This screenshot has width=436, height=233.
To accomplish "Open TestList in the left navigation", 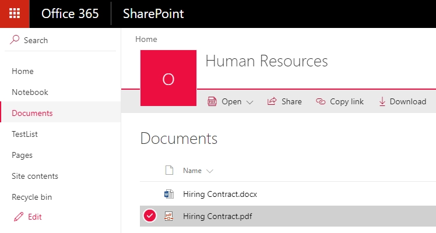I will (x=24, y=134).
